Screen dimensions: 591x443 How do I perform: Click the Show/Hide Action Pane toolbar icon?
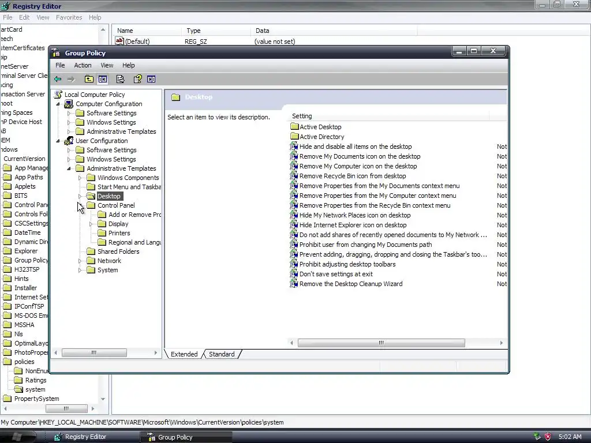pos(151,79)
